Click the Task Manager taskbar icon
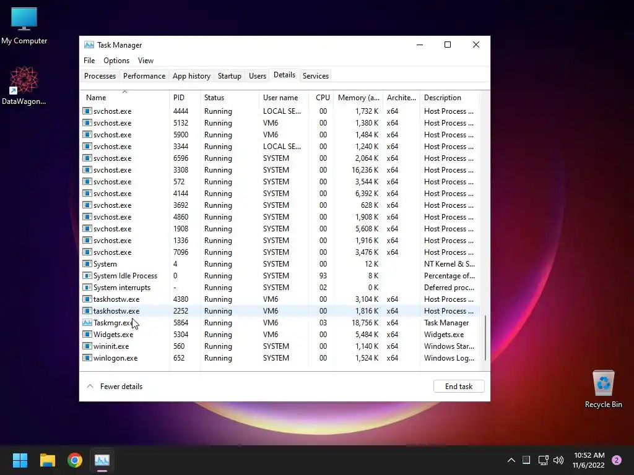Screen dimensions: 634x475 point(102,460)
